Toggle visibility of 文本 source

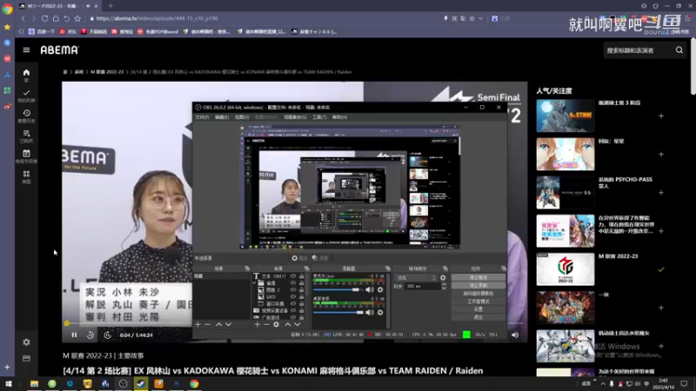(293, 276)
